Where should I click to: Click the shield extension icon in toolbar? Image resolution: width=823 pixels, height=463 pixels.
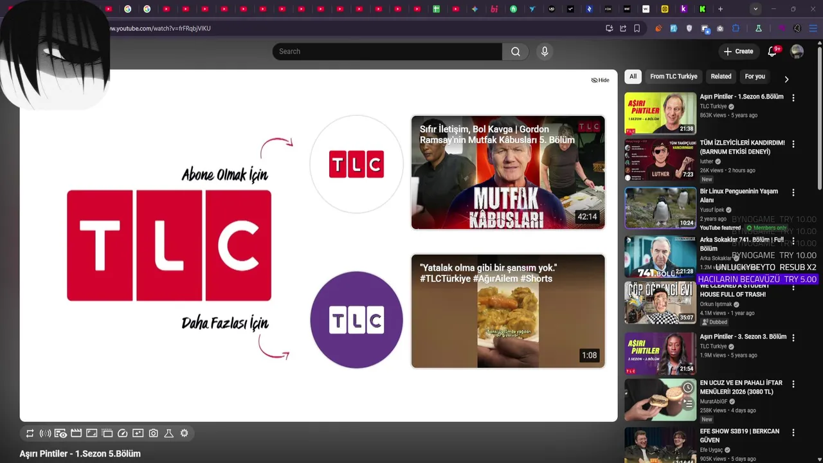click(689, 28)
